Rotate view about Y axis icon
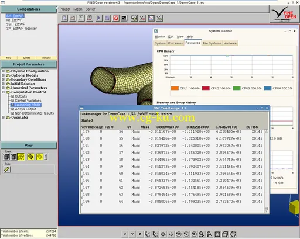300x239 pixels. 186,234
